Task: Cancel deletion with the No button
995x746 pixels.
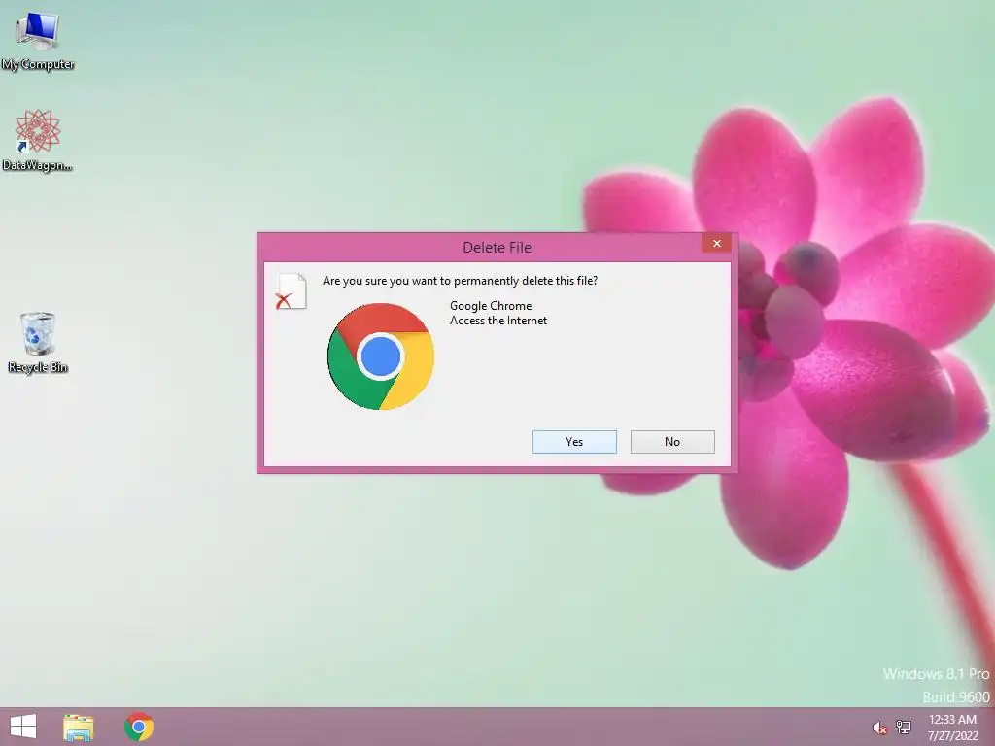Action: [x=672, y=442]
